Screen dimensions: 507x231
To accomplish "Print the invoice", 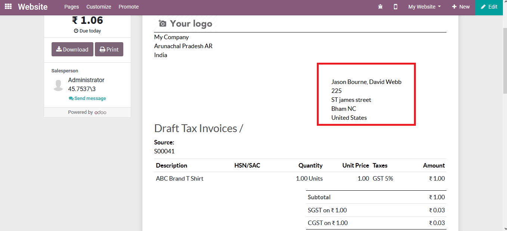I will (109, 49).
